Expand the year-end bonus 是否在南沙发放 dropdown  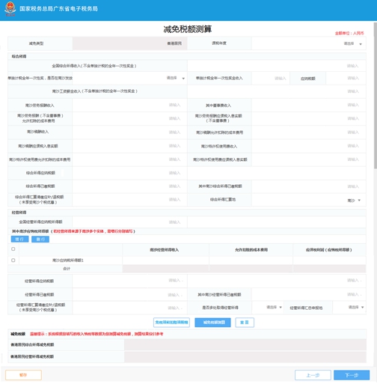[x=129, y=78]
